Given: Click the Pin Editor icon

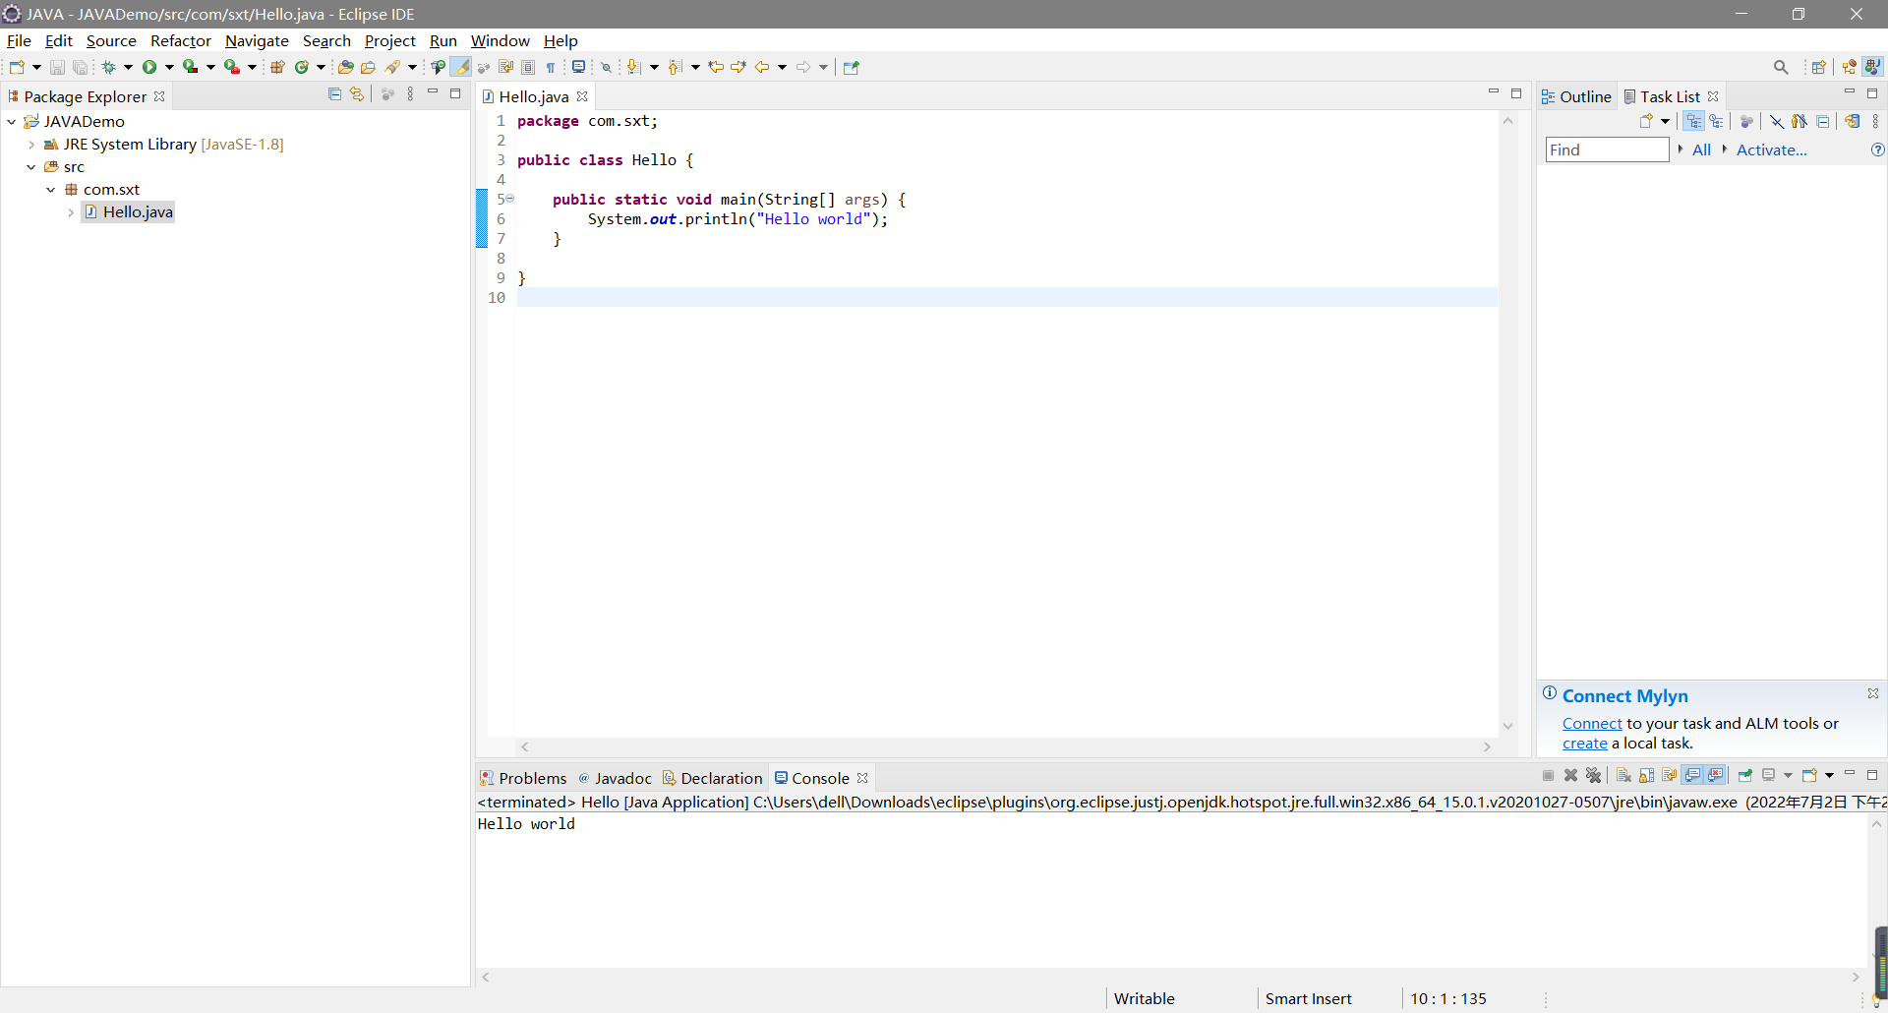Looking at the screenshot, I should 852,67.
